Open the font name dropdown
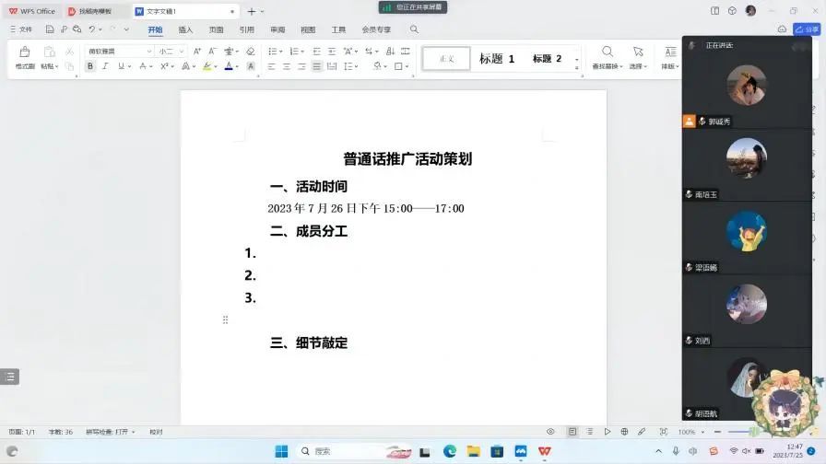Viewport: 826px width, 464px height. [x=120, y=52]
